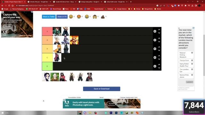Move the B tier row up with its up arrow
Screen dimensions: 205x115
(x=159, y=47)
